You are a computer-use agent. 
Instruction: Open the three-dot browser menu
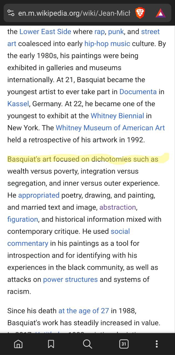coord(157,344)
